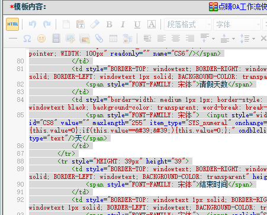Center align text icon

coord(176,38)
